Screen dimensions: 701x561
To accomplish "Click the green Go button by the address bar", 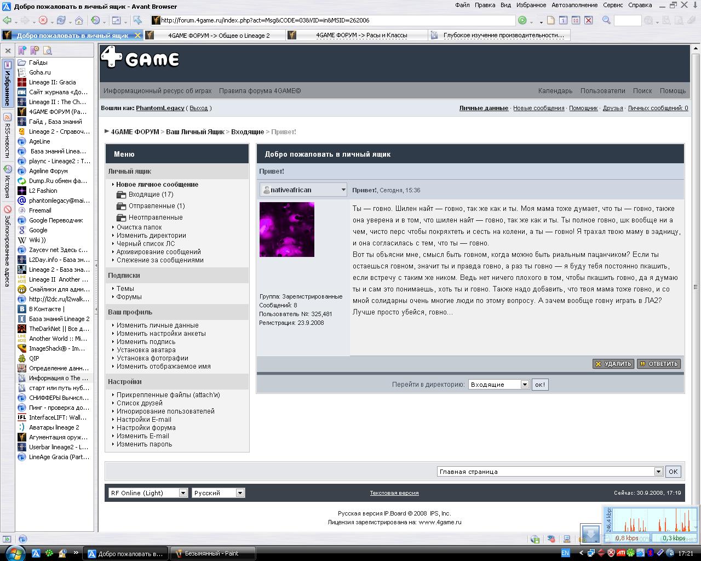I will 522,20.
